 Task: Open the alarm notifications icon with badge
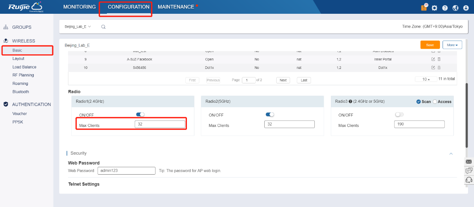point(424,7)
